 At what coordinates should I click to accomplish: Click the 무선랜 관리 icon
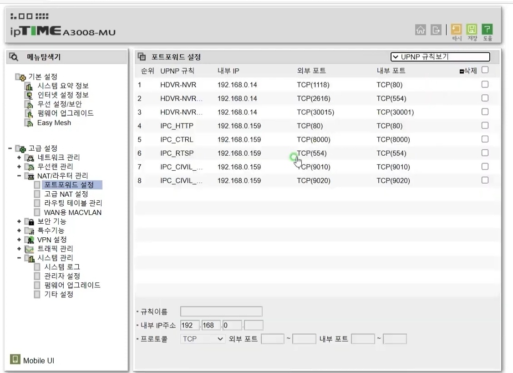point(30,167)
